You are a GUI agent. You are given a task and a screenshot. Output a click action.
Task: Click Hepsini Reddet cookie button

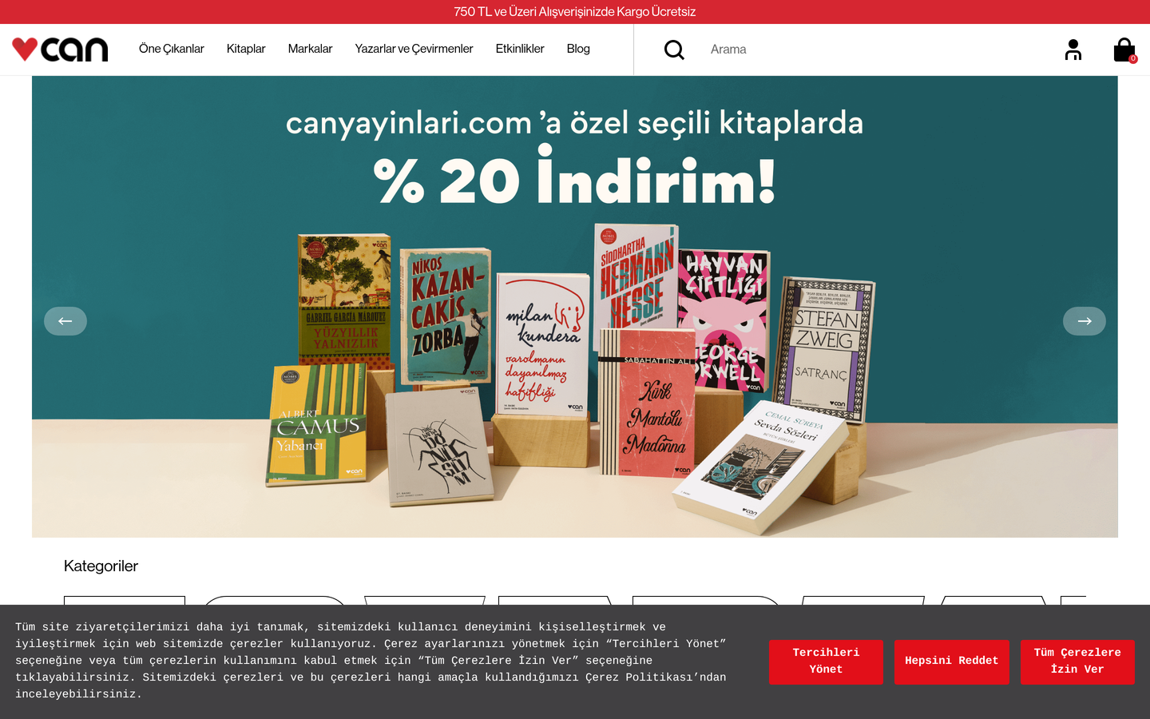click(x=951, y=661)
